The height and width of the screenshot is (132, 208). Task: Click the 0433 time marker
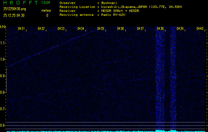pyautogui.click(x=61, y=29)
